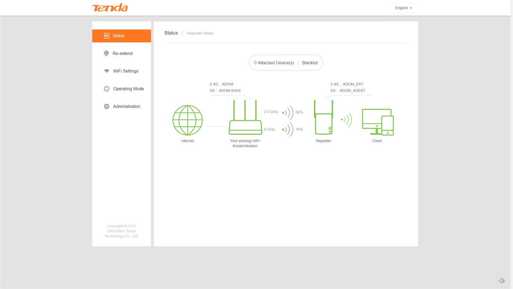Click the Client computer icon
This screenshot has height=289, width=513.
377,122
